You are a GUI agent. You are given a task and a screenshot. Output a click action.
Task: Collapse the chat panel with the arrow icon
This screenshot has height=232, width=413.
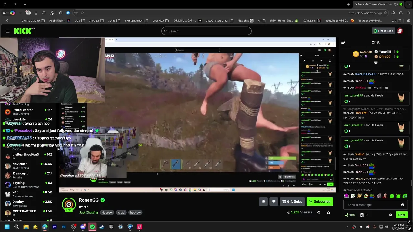coord(343,42)
